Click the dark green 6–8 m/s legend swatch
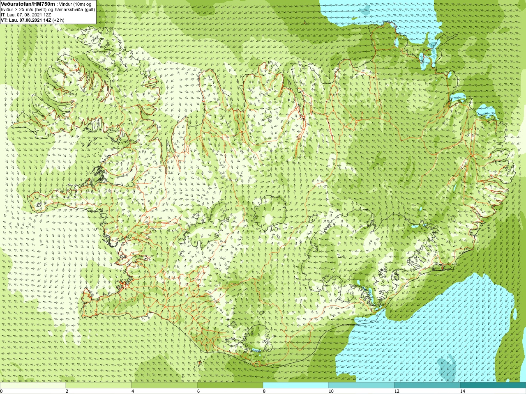Viewport: 526px width, 394px height. 230,385
